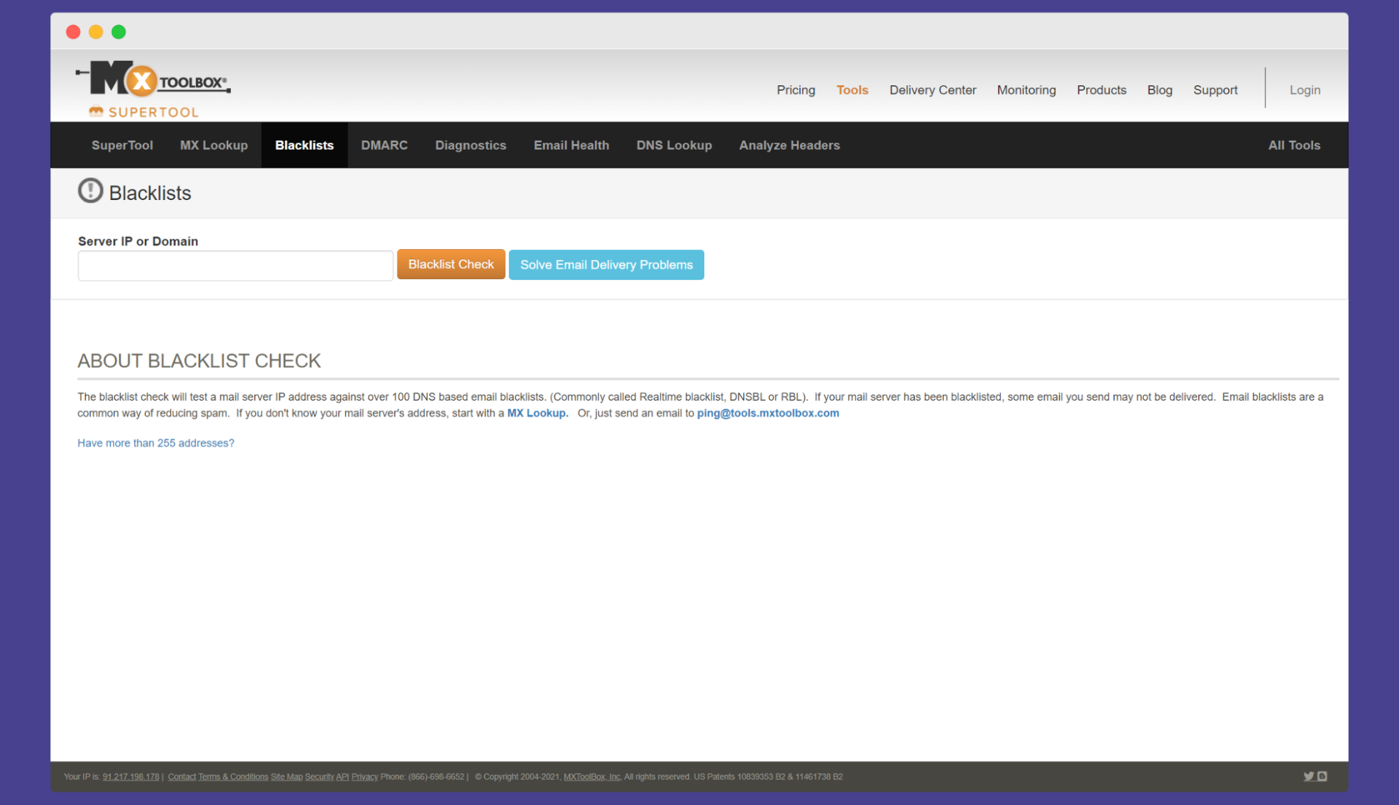The width and height of the screenshot is (1399, 805).
Task: Click the Monitoring navigation dropdown
Action: coord(1026,90)
